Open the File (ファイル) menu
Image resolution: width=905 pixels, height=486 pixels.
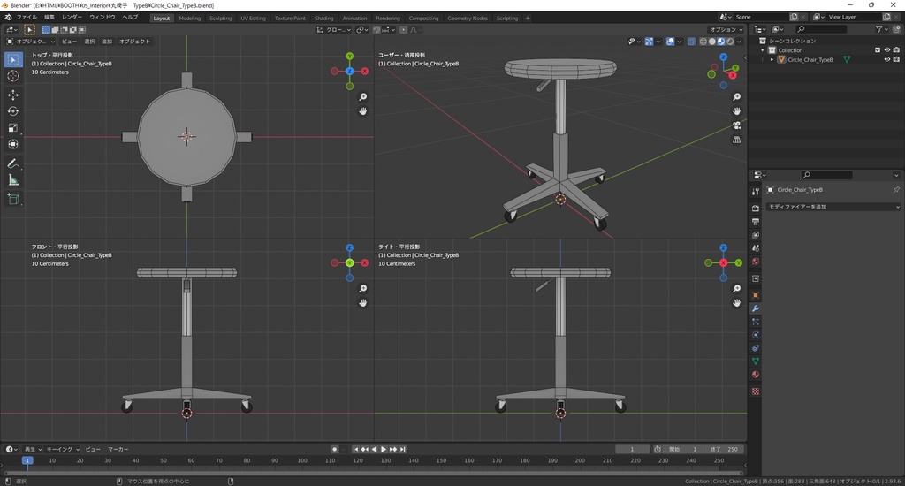pos(27,18)
